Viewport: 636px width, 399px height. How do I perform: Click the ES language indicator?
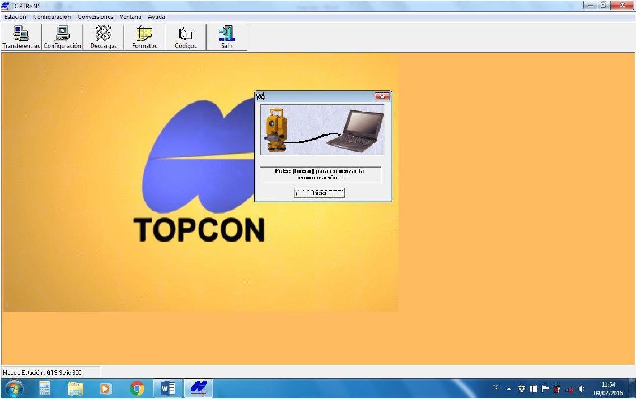click(495, 388)
